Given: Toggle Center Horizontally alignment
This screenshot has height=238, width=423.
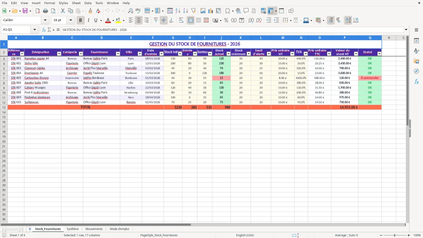Looking at the screenshot, I should [x=139, y=20].
